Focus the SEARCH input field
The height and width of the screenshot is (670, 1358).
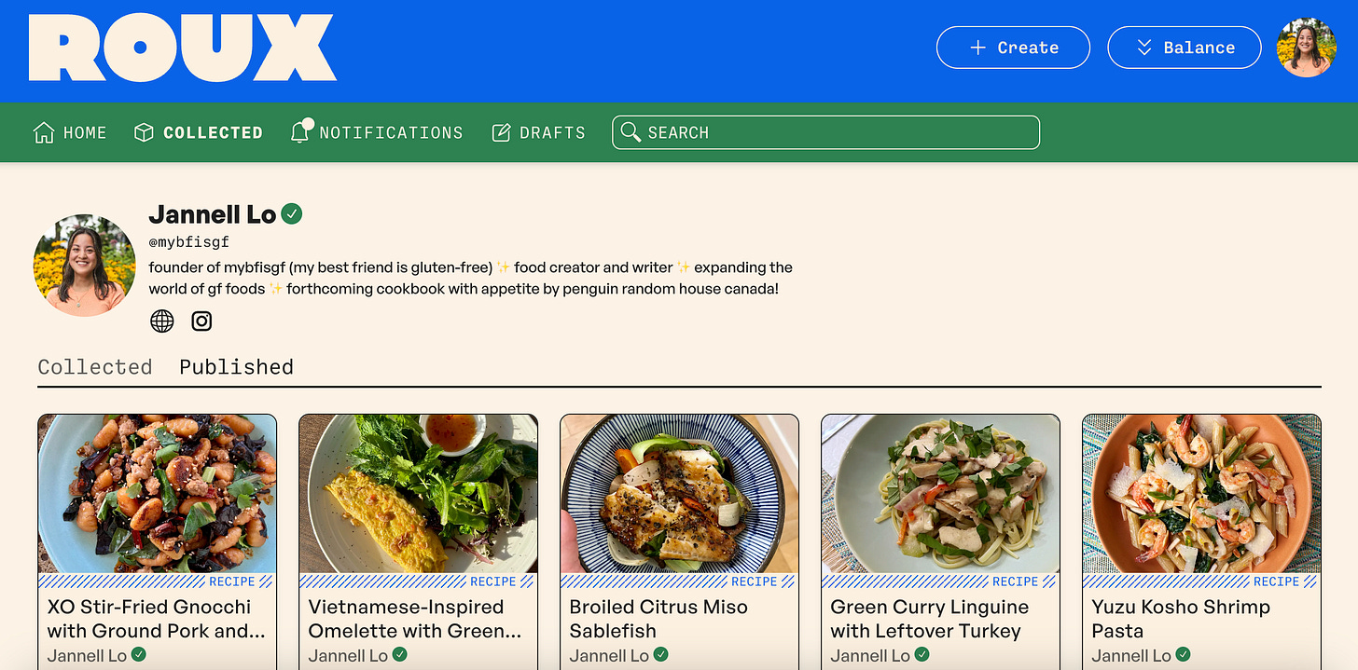(825, 132)
